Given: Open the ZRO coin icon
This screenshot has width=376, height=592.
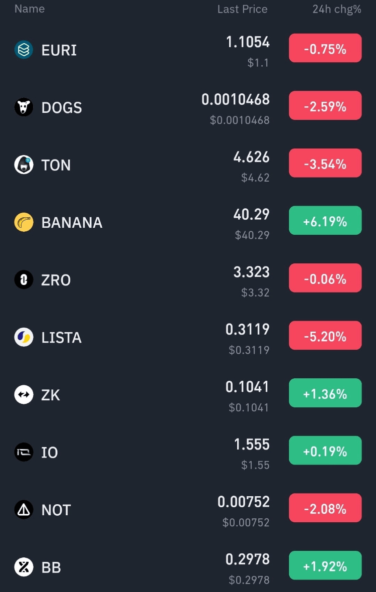Looking at the screenshot, I should (x=24, y=280).
